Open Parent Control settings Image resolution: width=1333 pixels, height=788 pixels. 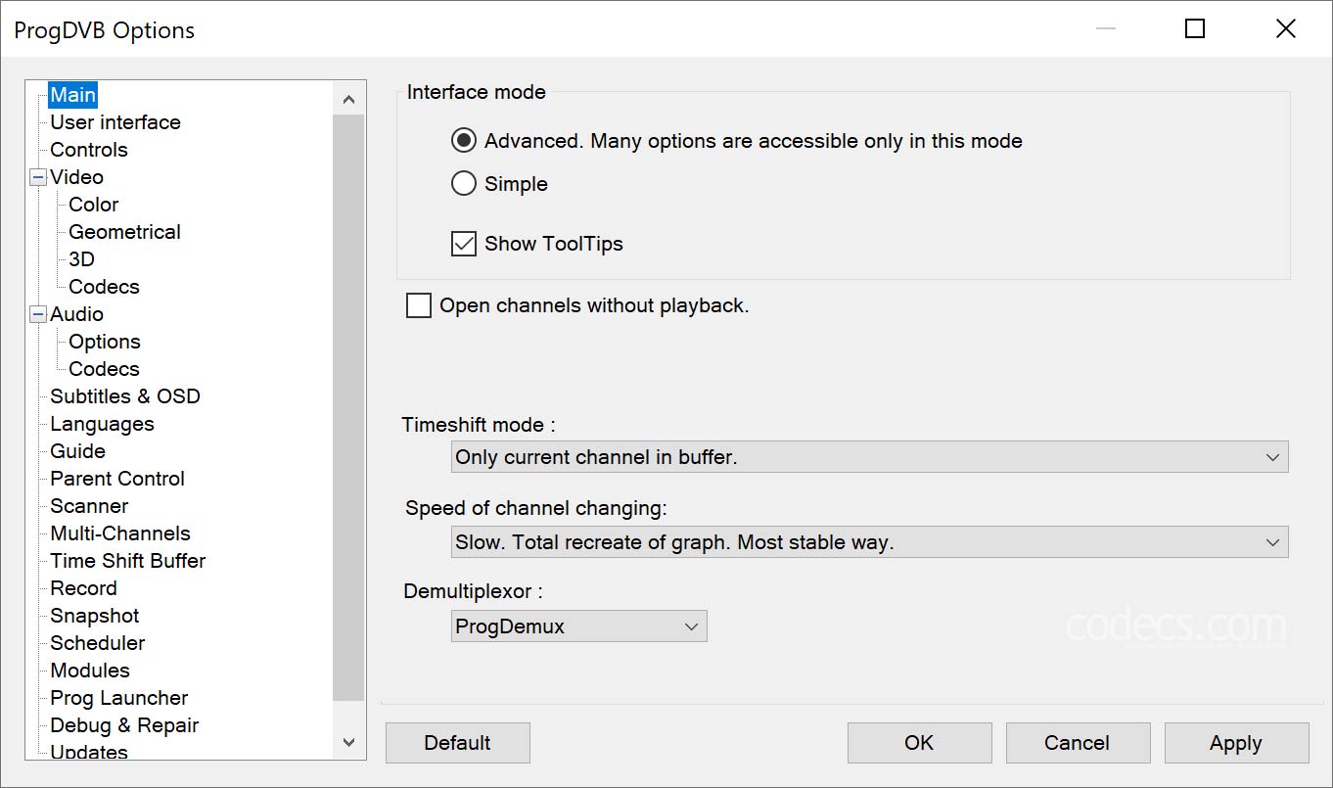[x=117, y=479]
